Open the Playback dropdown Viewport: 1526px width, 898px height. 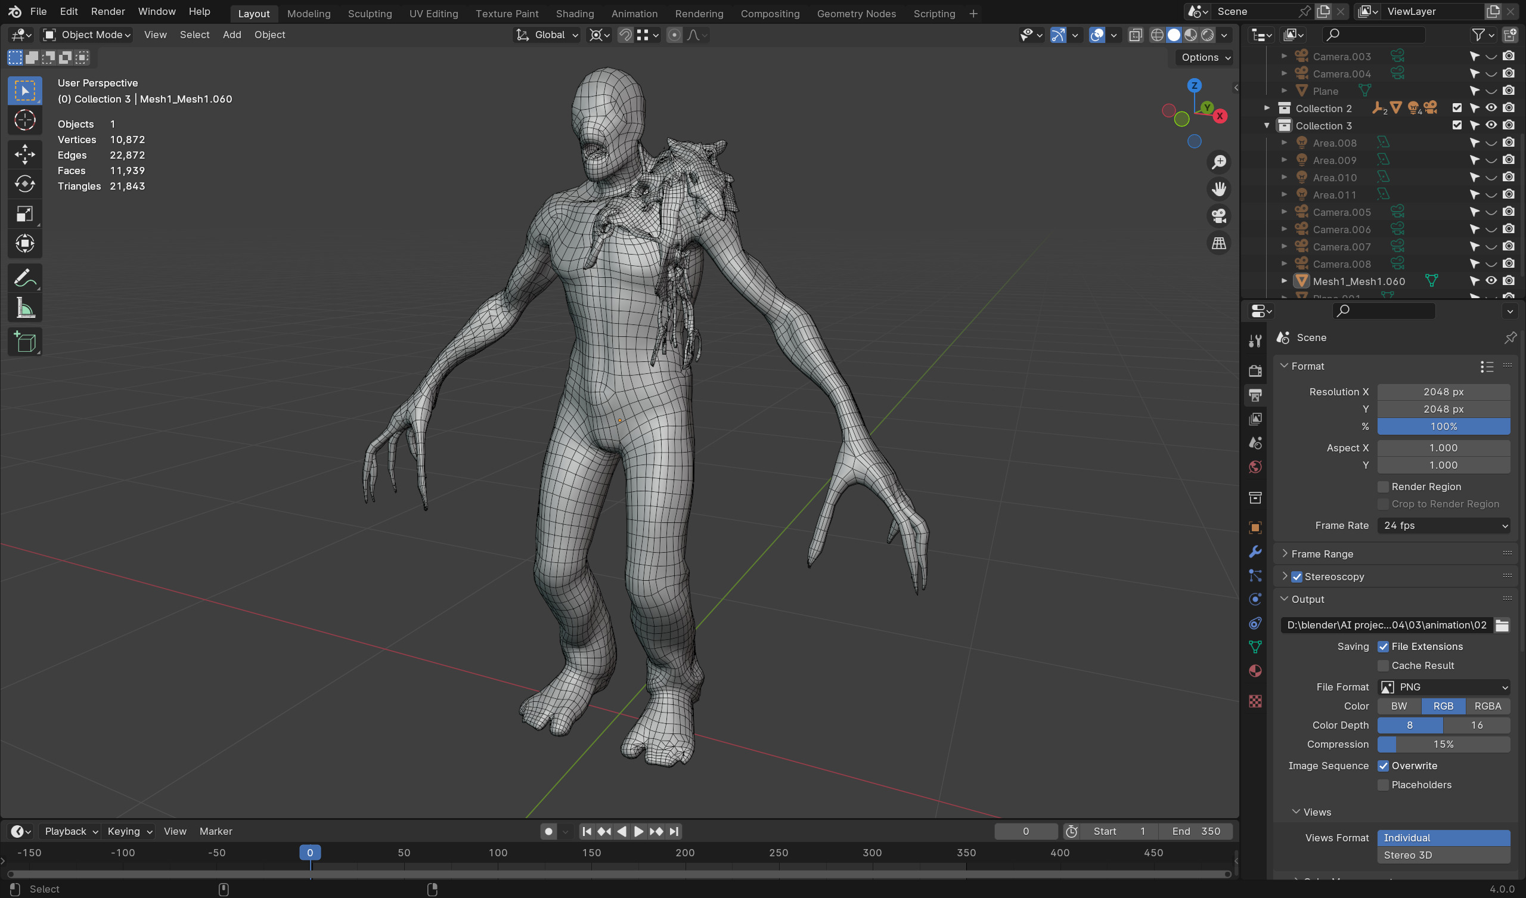click(x=71, y=831)
